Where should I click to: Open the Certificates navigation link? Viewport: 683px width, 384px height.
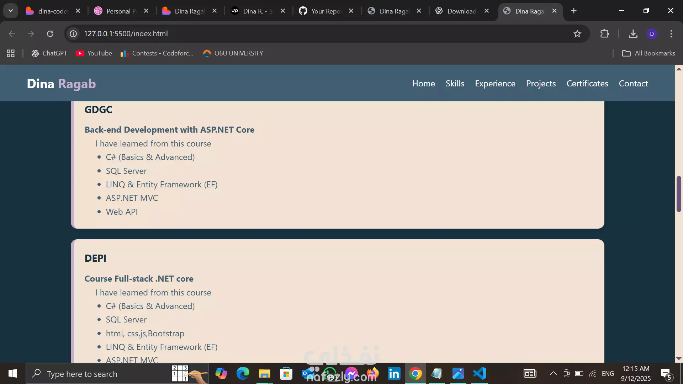coord(587,84)
